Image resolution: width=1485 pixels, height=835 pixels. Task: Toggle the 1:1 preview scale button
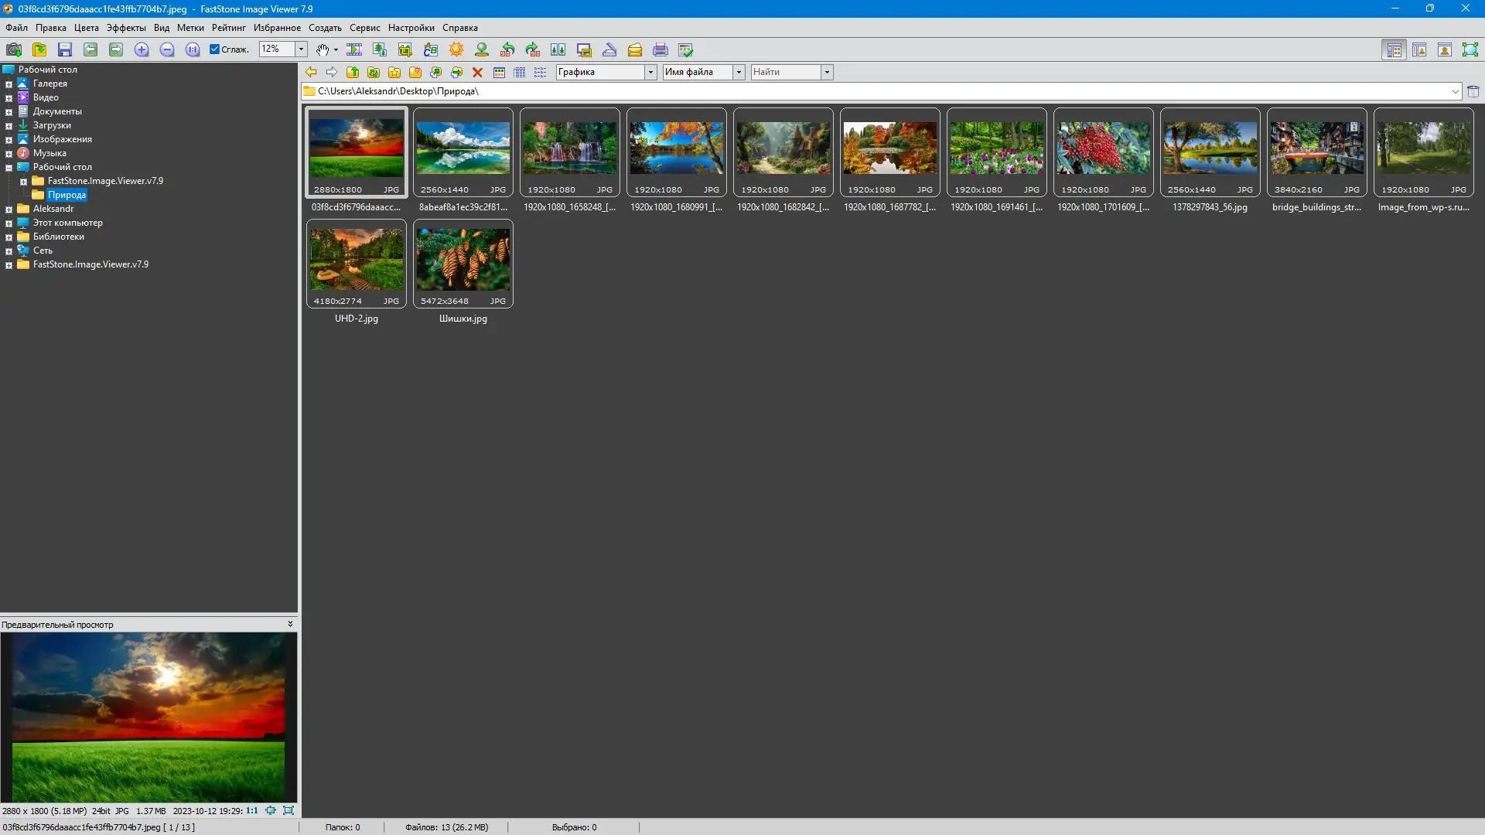[252, 811]
